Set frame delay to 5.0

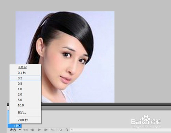click(25, 100)
